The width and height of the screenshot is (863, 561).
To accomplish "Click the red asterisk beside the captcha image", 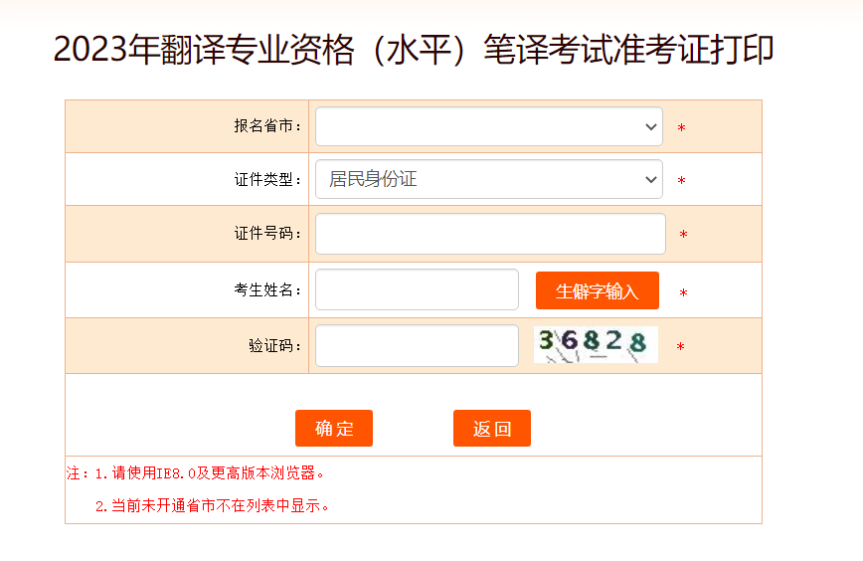I will coord(681,347).
